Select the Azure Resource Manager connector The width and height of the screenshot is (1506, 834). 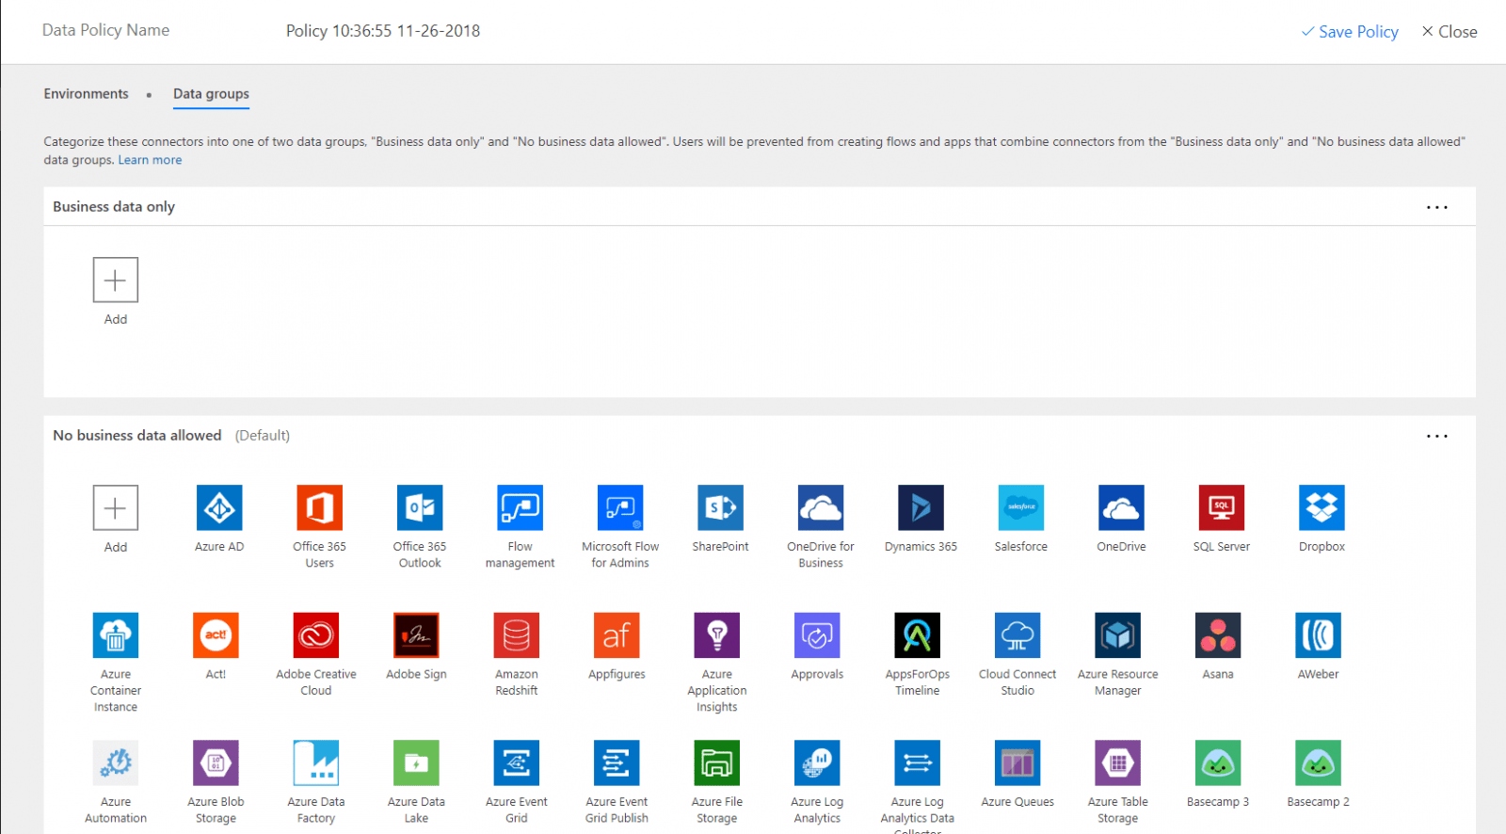pos(1118,635)
